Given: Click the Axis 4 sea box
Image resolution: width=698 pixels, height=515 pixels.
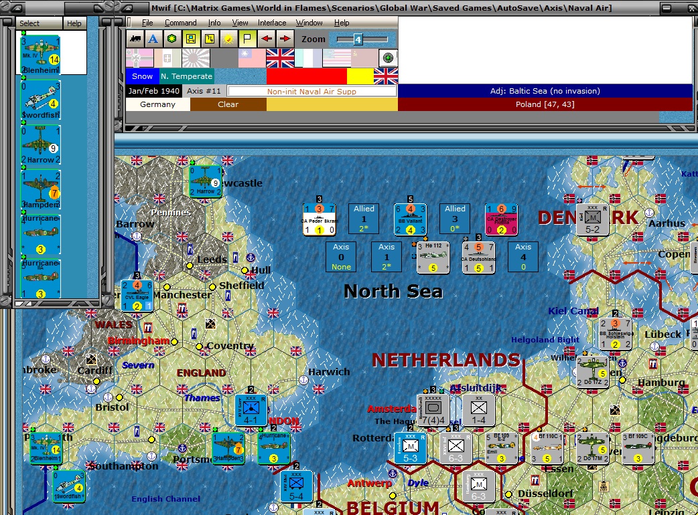Looking at the screenshot, I should 523,257.
